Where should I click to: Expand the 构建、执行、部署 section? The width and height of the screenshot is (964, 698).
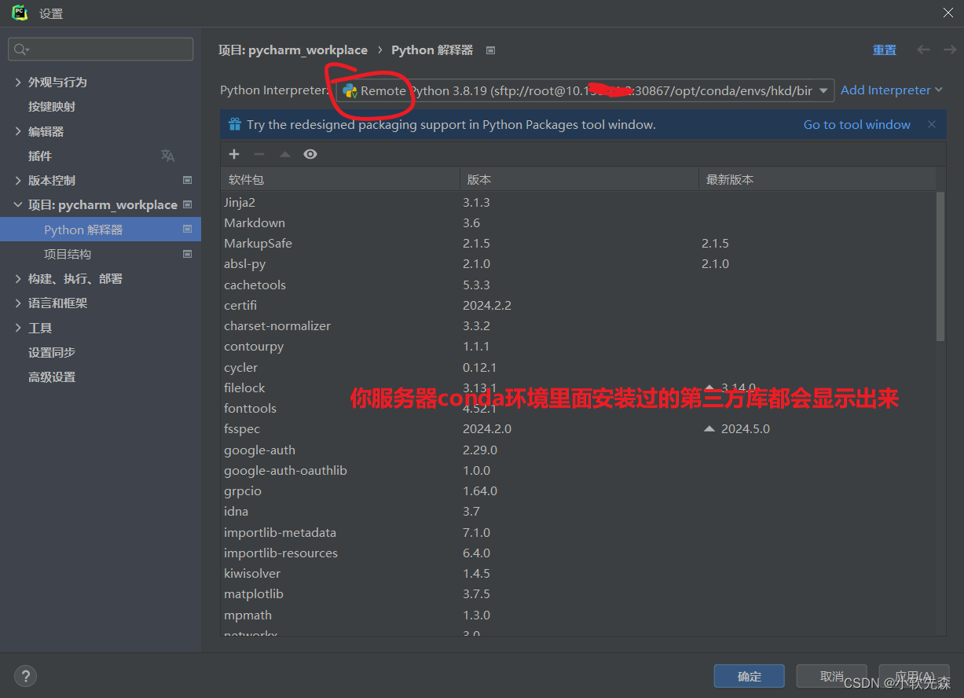(19, 279)
